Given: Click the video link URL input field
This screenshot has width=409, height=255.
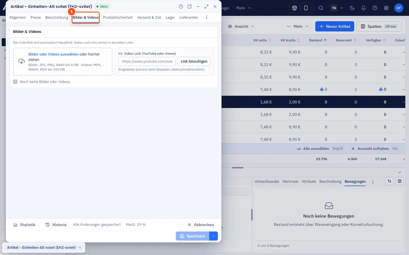Looking at the screenshot, I should (147, 61).
